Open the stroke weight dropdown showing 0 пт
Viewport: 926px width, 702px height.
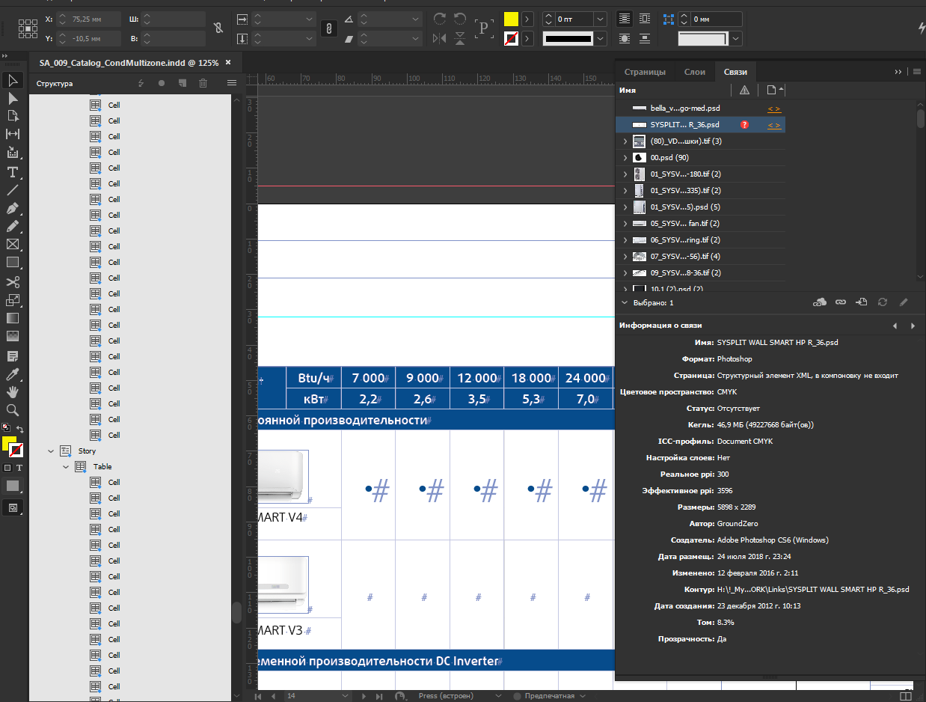[x=600, y=19]
